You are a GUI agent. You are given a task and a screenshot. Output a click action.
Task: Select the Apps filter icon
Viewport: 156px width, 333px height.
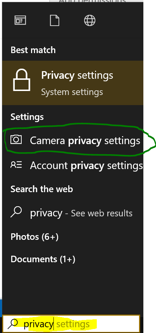coord(20,20)
